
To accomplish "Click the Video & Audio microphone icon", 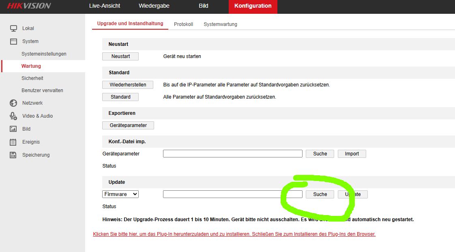I will click(x=13, y=116).
